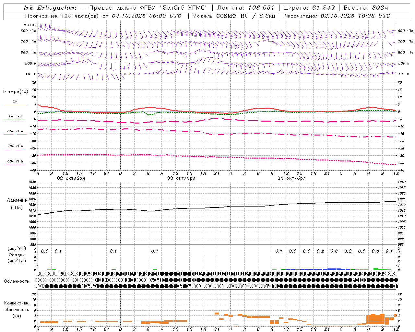Select the 850 гПа temperature legend dashed line
415x332 pixels.
pyautogui.click(x=14, y=135)
